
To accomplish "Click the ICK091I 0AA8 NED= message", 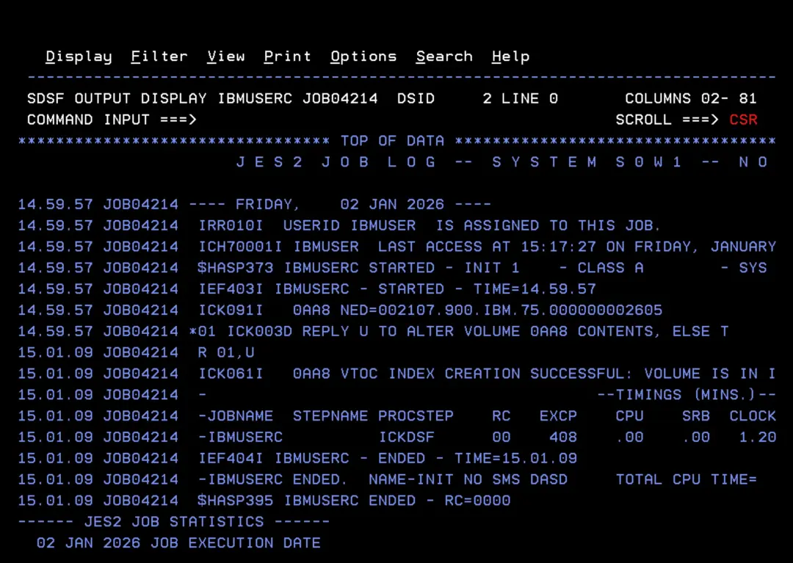I will [430, 310].
